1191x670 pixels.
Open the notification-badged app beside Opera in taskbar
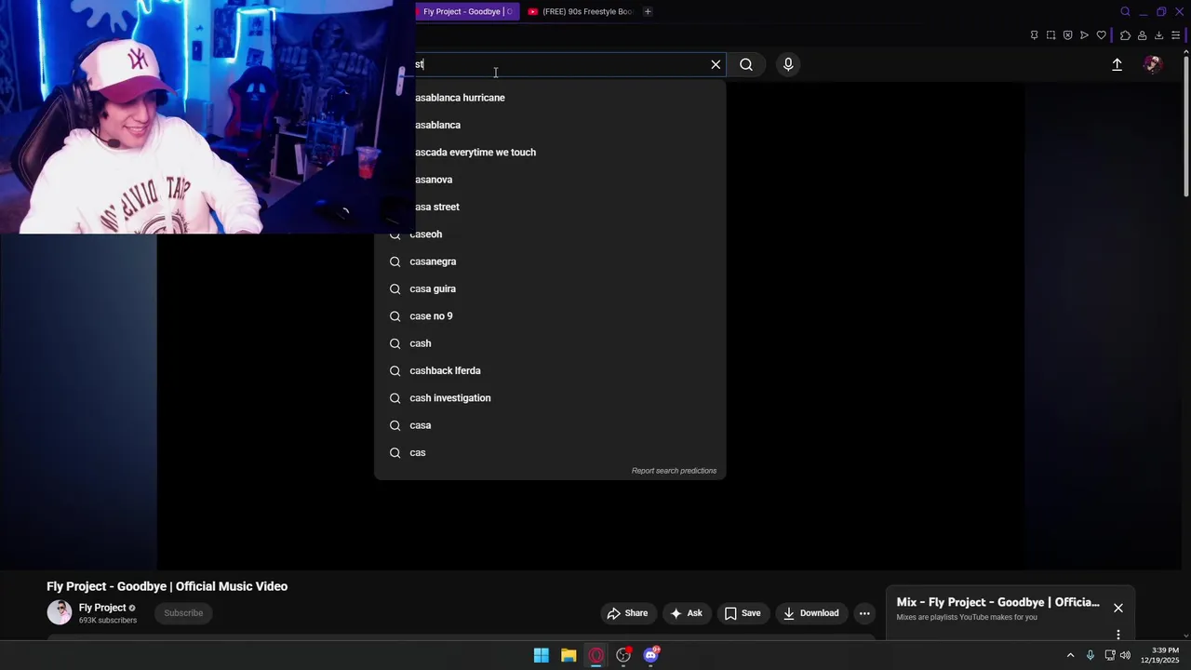pos(623,655)
